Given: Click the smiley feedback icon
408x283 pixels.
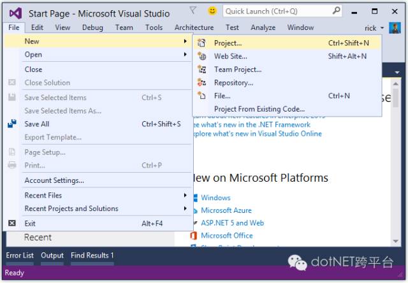Looking at the screenshot, I should pos(212,11).
